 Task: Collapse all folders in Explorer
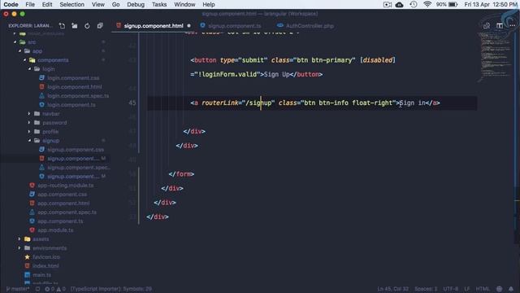click(x=100, y=25)
